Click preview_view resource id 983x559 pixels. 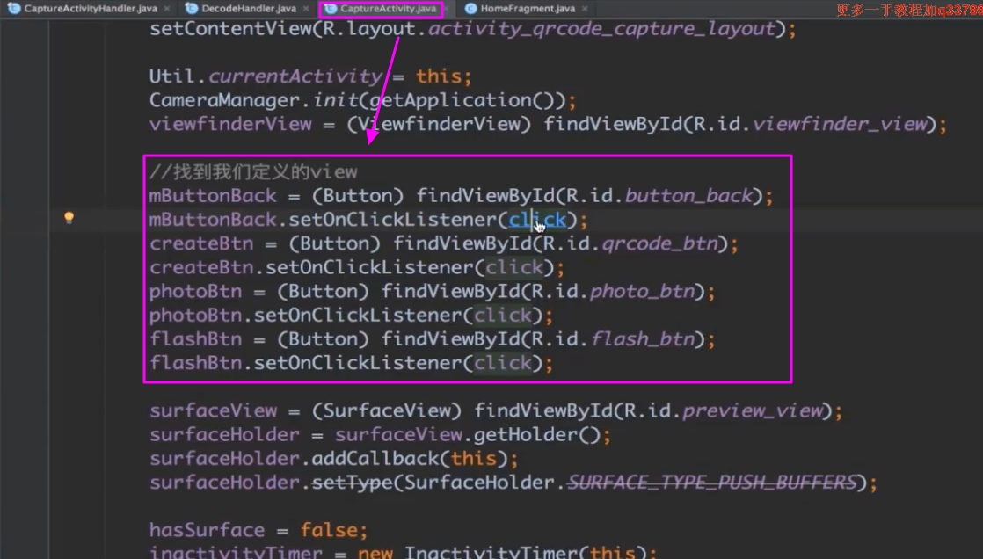coord(753,410)
